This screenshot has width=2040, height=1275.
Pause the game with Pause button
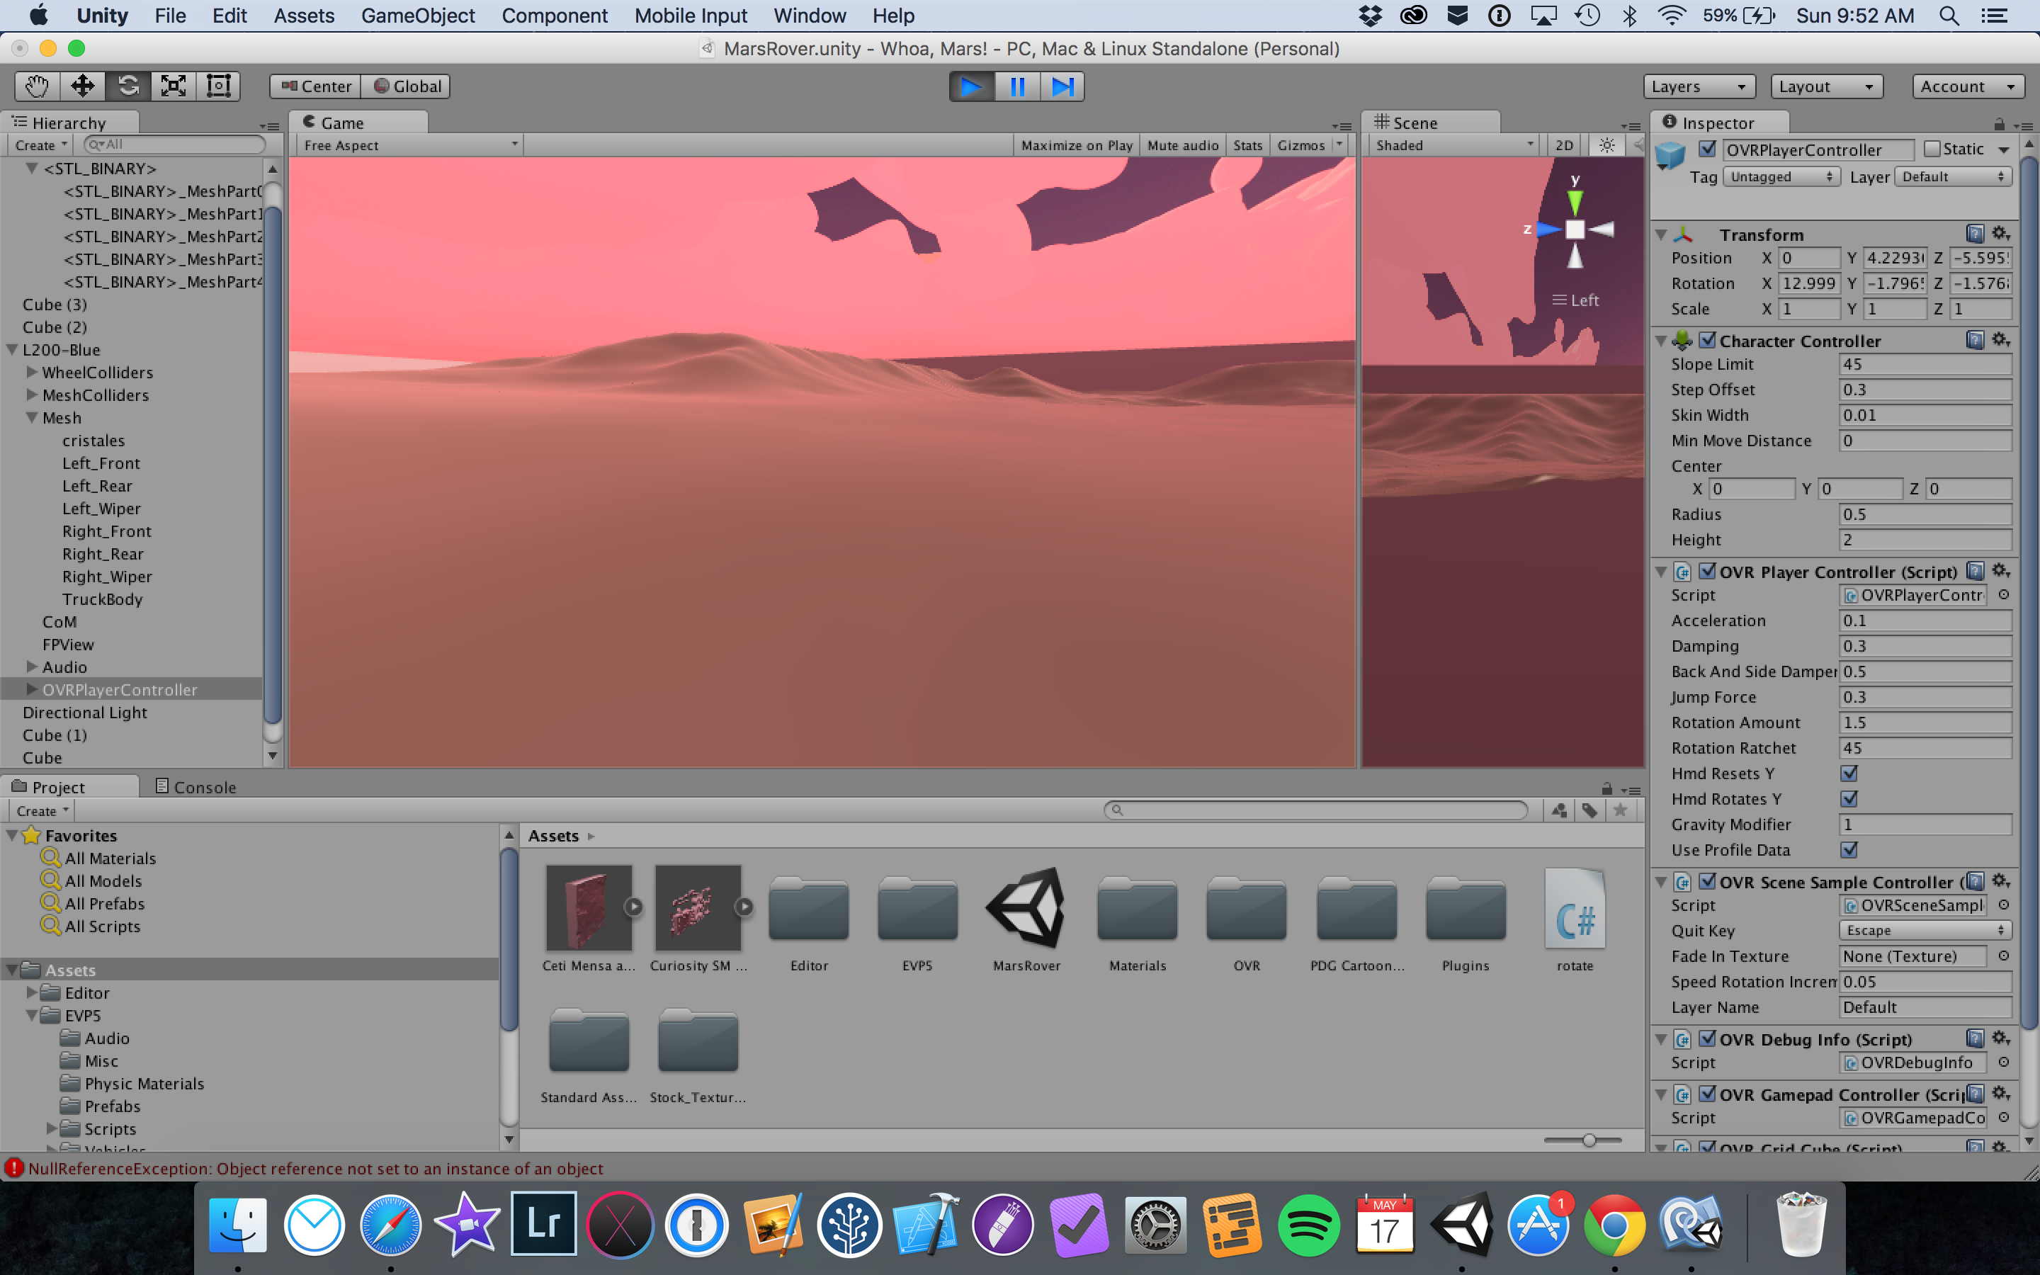coord(1016,86)
